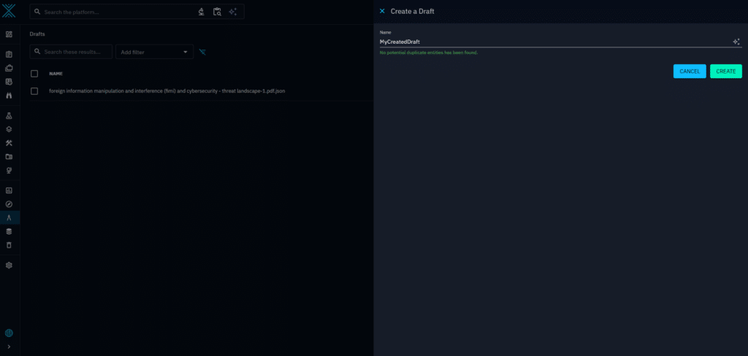
Task: Click the AI sparkle icon in the Name field
Action: [x=736, y=42]
